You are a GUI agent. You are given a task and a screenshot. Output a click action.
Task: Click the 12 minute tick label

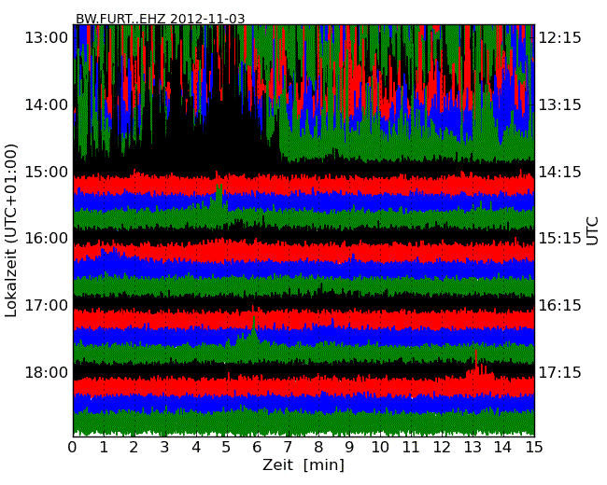pyautogui.click(x=442, y=448)
